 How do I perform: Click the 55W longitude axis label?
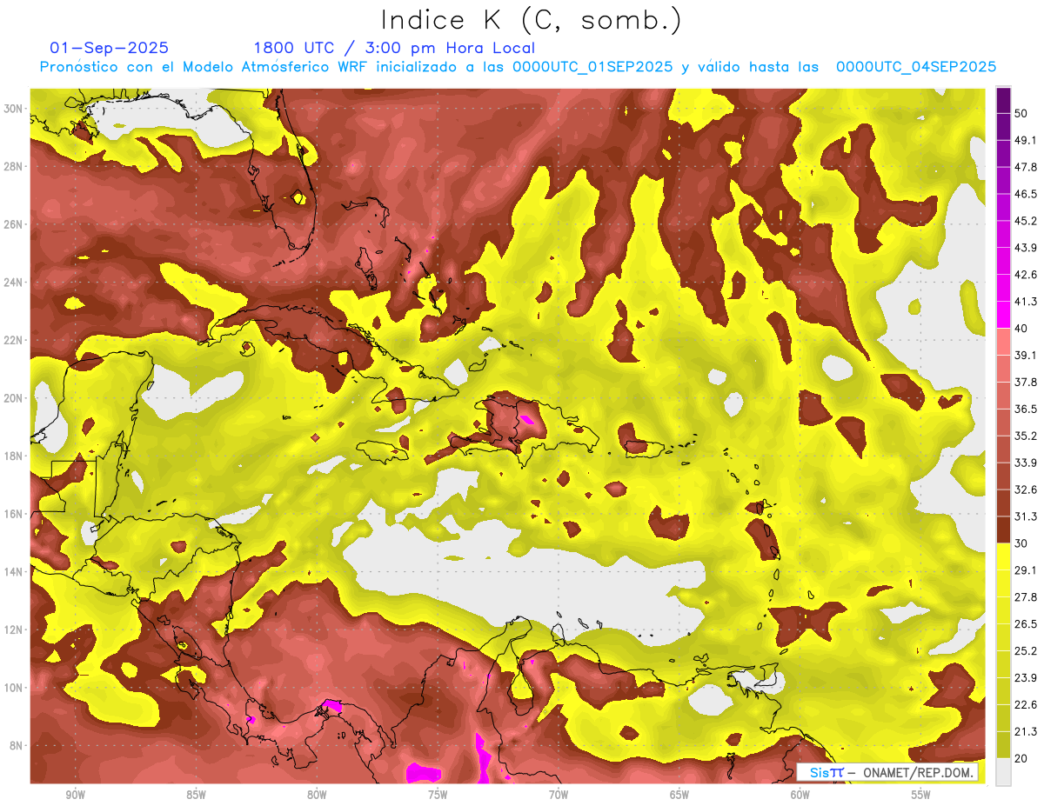pos(921,795)
